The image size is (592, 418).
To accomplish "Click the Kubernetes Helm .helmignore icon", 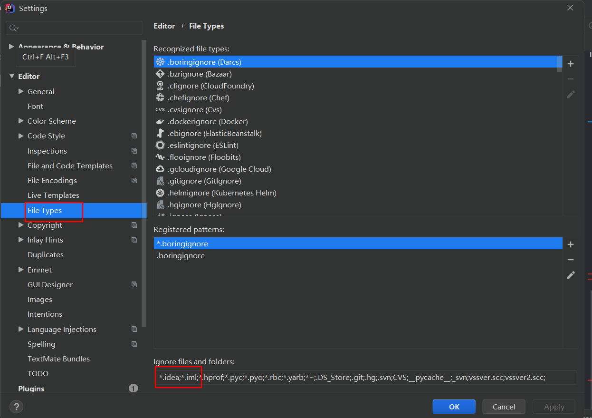I will tap(160, 193).
